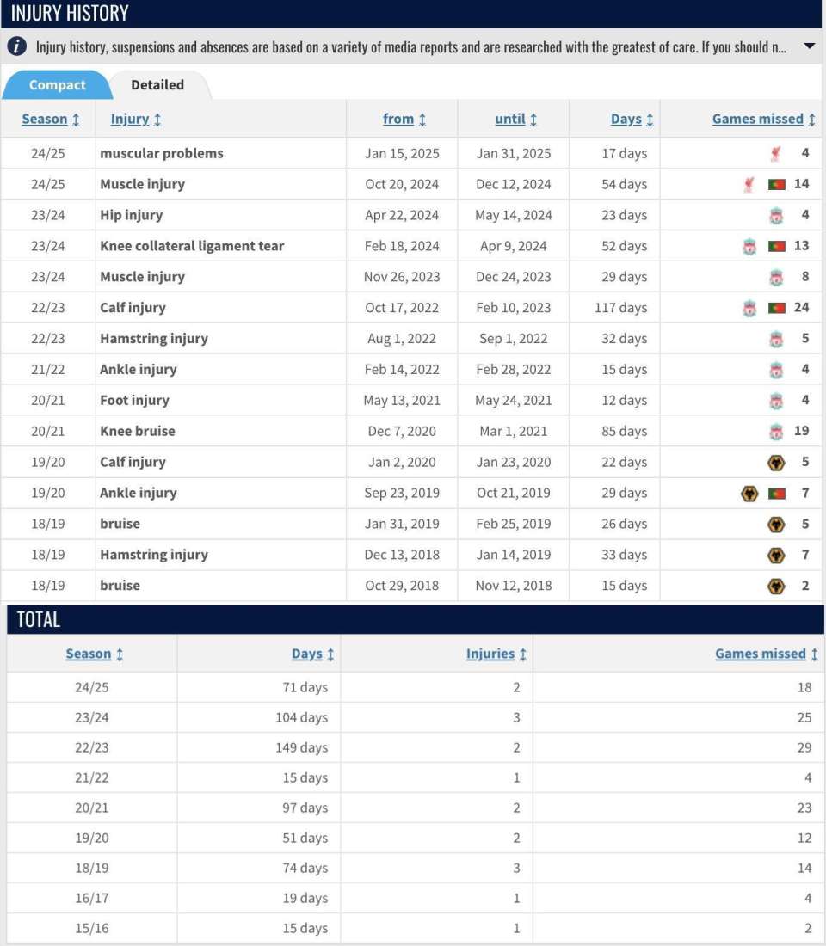The image size is (826, 946).
Task: Click Liverpool crest in Oct 17, 2022 row
Action: click(x=749, y=308)
